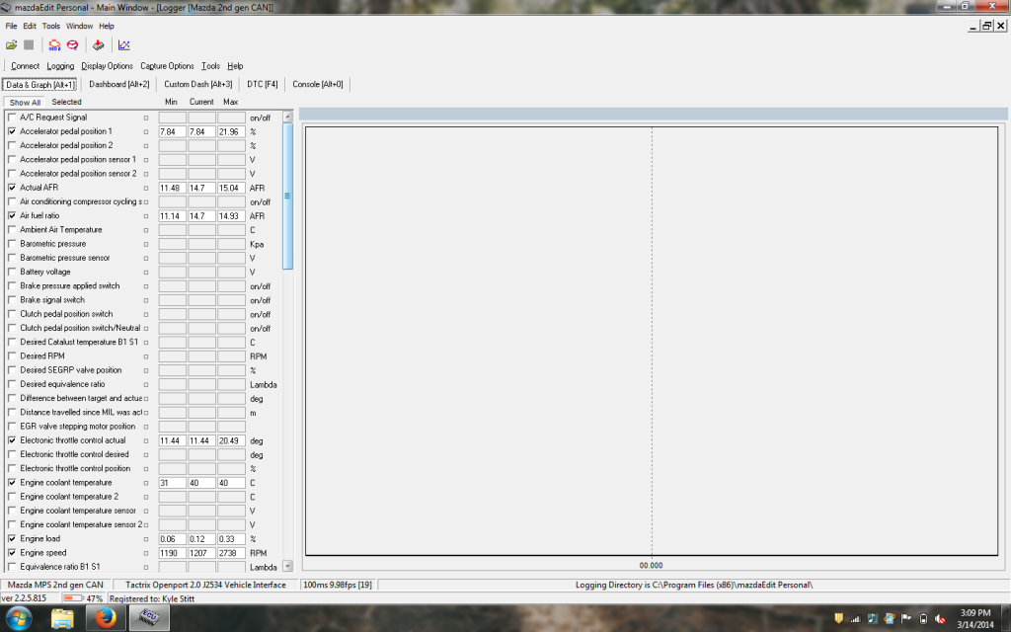Click the Connect button
Image resolution: width=1011 pixels, height=632 pixels.
tap(25, 66)
